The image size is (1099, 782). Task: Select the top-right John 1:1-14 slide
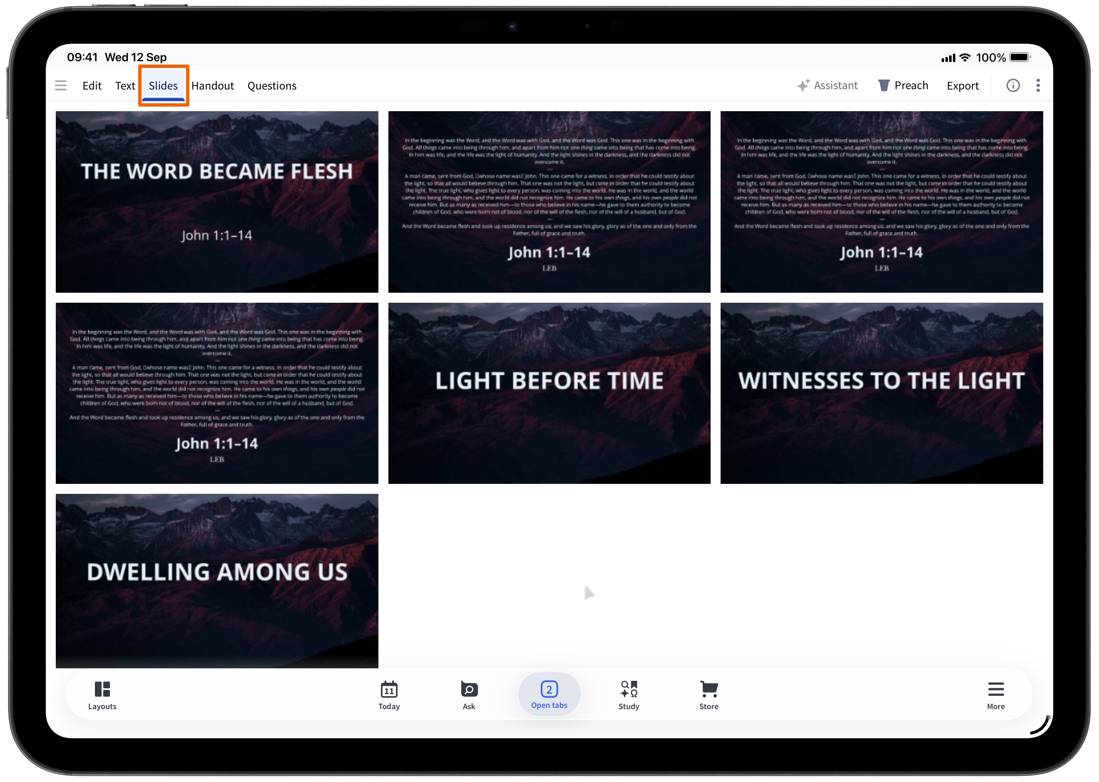click(882, 202)
